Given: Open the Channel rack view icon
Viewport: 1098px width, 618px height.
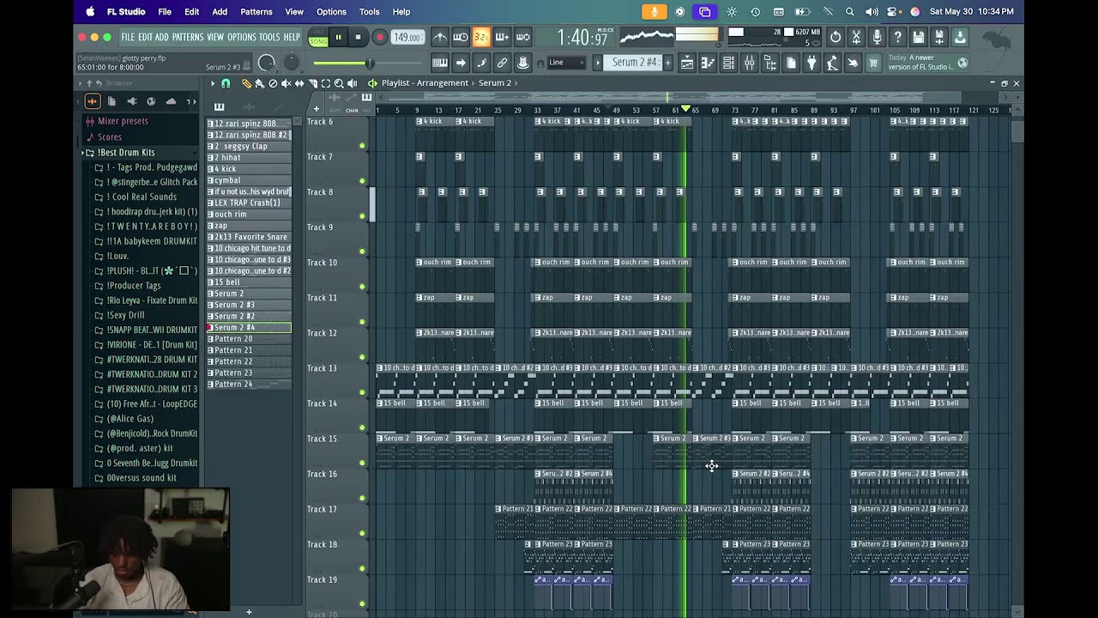Looking at the screenshot, I should tap(728, 63).
